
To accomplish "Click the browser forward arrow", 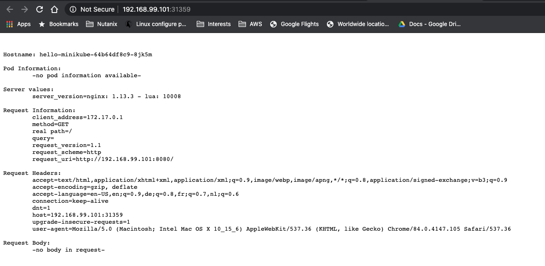I will tap(24, 9).
